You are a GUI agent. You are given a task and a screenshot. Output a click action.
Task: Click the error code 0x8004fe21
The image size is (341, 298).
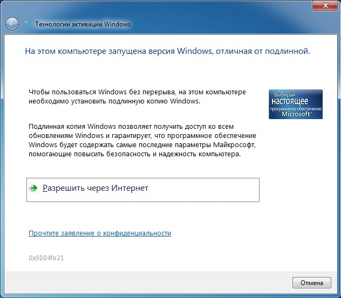point(46,258)
